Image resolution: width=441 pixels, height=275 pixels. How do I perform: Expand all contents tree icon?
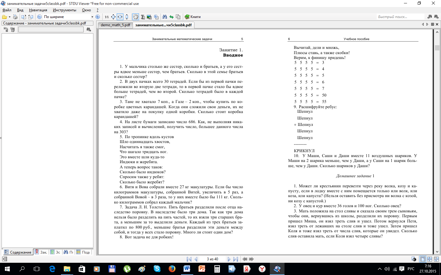click(6, 30)
